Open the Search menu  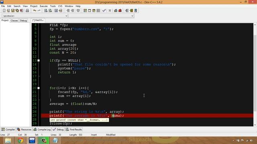tap(17, 6)
